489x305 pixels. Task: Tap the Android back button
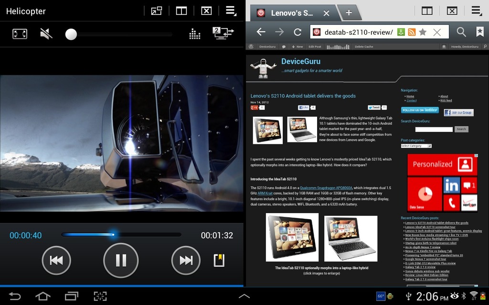click(x=14, y=296)
